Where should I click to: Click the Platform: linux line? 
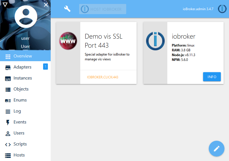pyautogui.click(x=183, y=45)
